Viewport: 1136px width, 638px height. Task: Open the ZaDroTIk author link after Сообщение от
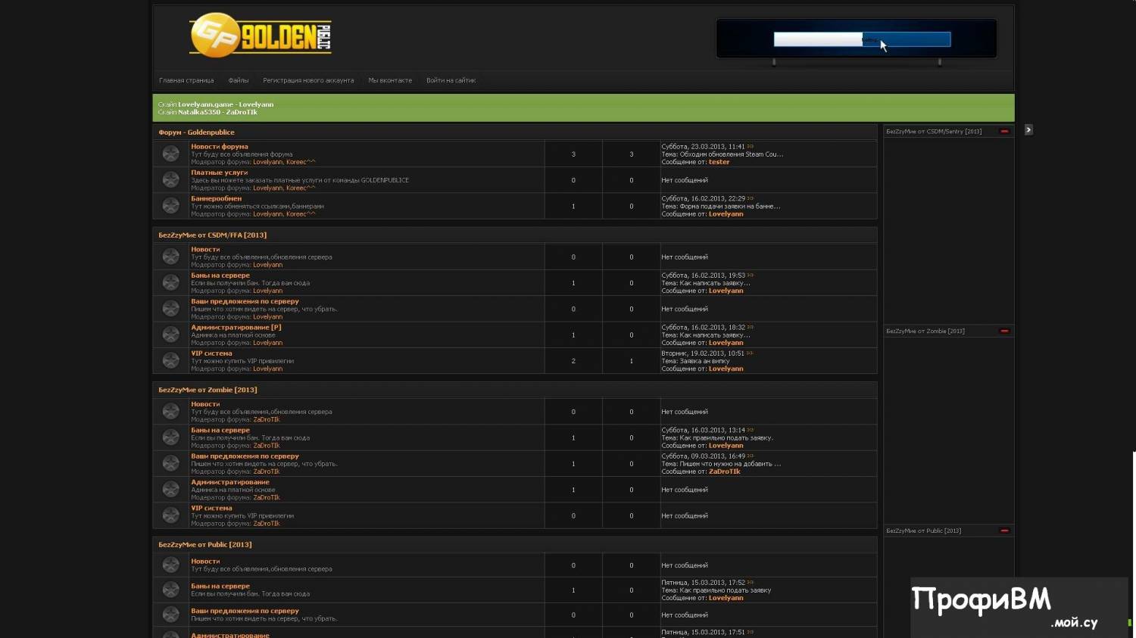click(x=725, y=471)
